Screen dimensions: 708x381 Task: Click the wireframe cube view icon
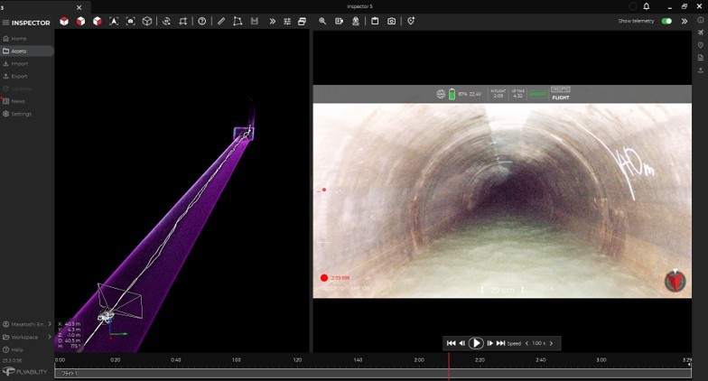[x=147, y=21]
